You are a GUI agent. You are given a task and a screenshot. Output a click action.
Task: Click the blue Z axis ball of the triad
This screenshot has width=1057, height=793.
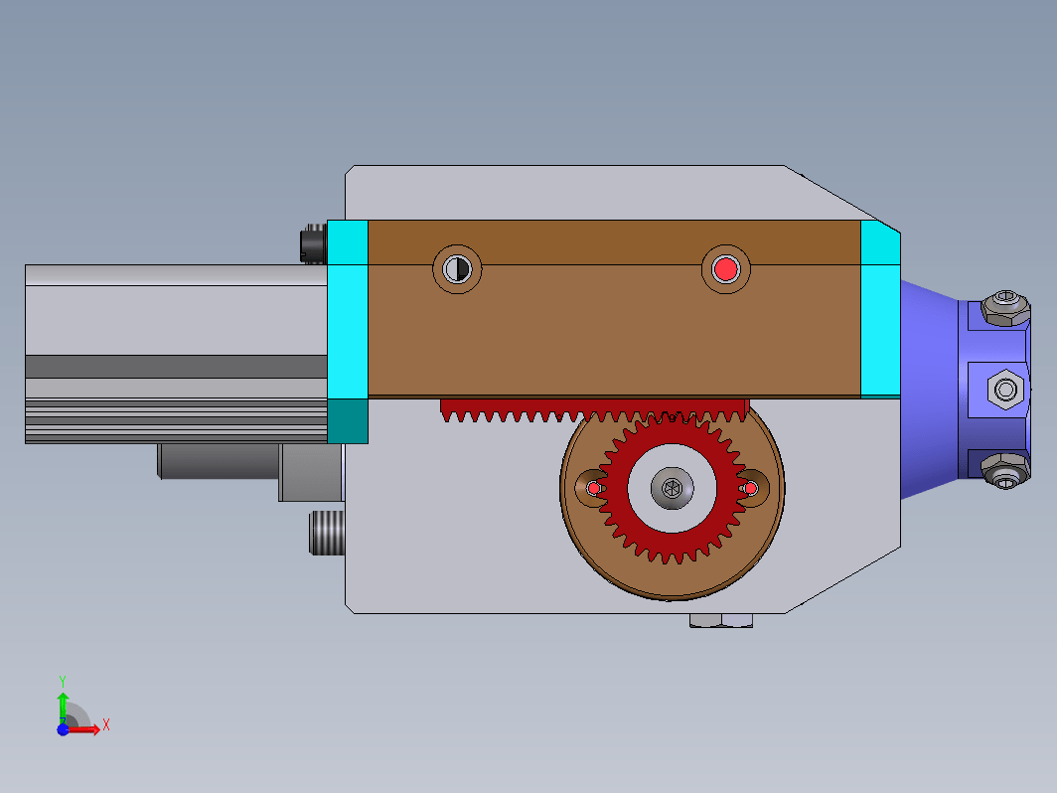tap(63, 729)
